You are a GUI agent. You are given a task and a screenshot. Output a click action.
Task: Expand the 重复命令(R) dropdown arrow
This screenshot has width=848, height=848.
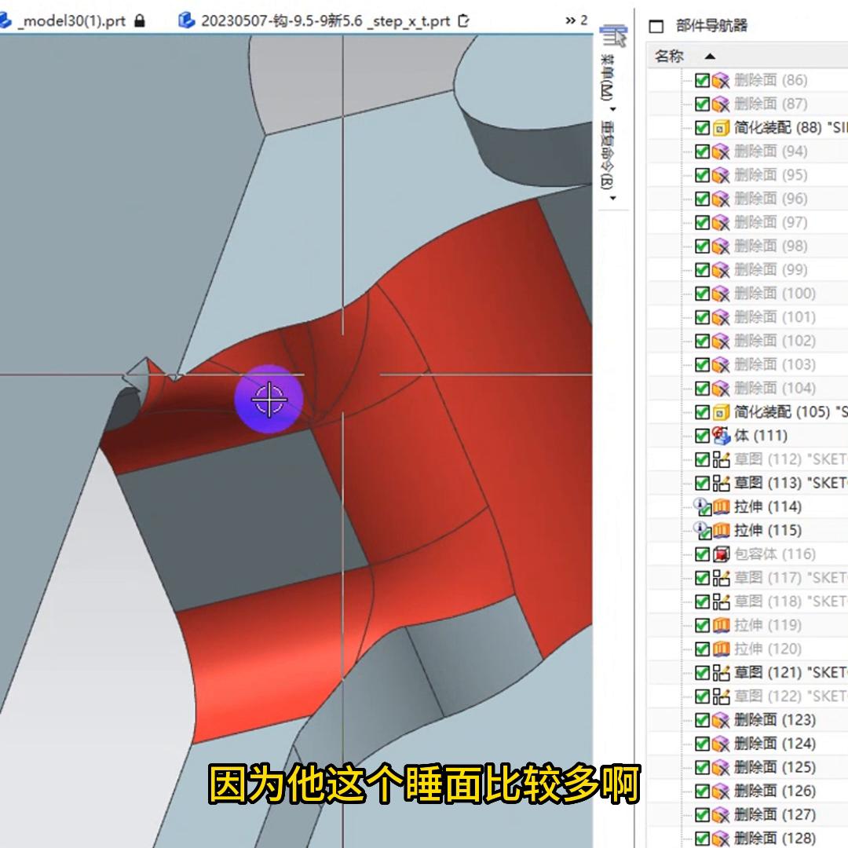pos(613,199)
